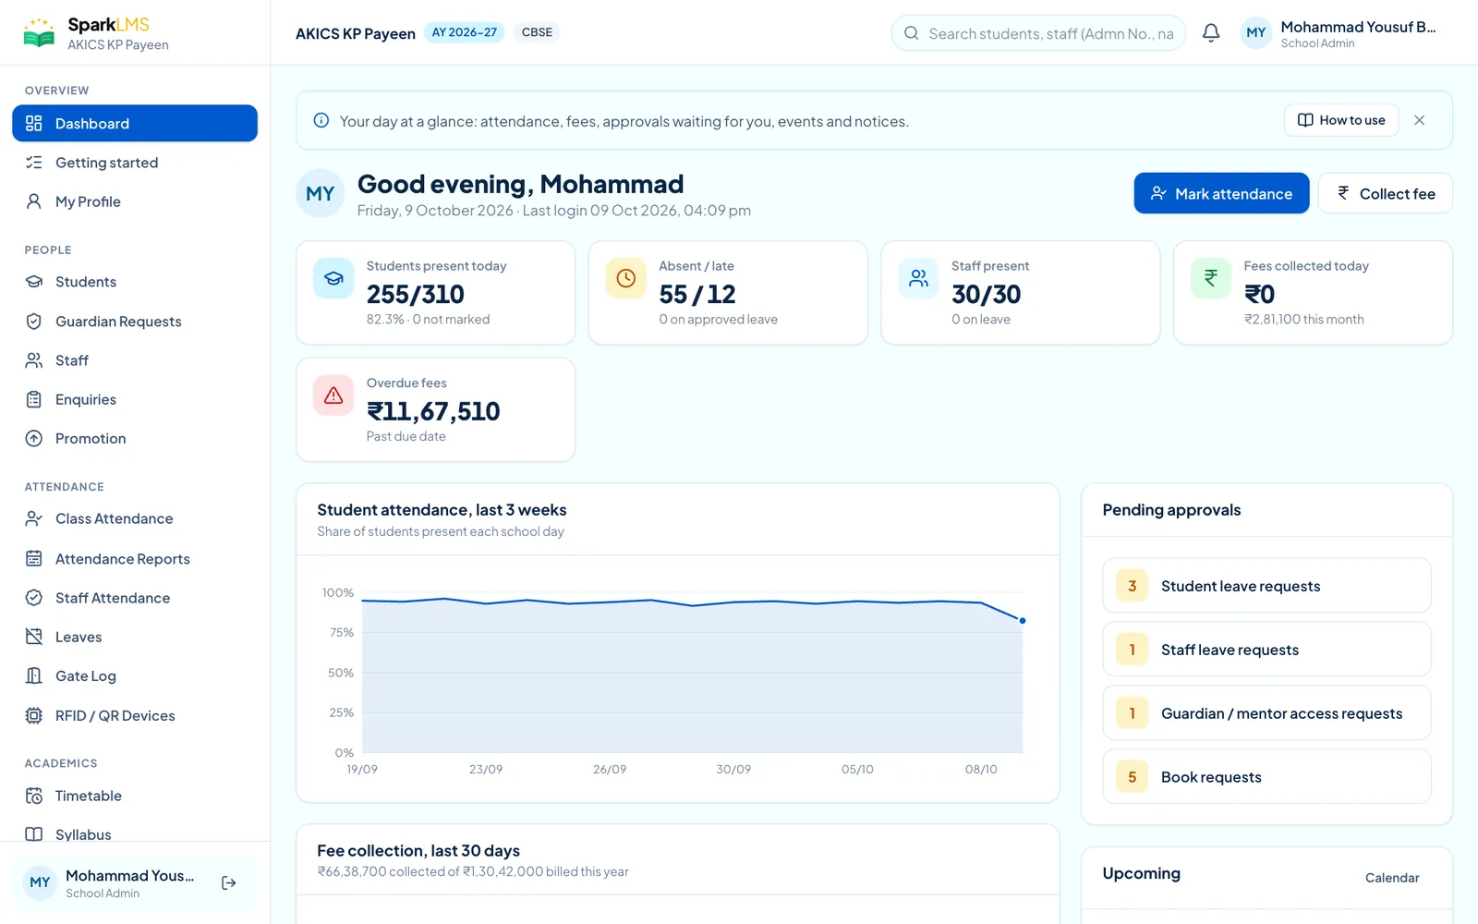Click the "30/30" staff present value
This screenshot has width=1478, height=924.
[x=987, y=294]
